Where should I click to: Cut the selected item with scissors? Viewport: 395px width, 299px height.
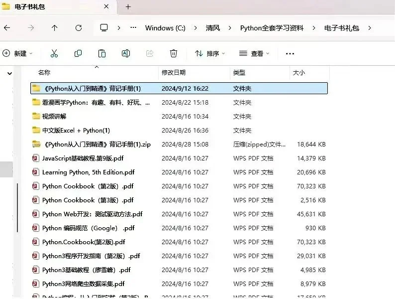(x=54, y=53)
